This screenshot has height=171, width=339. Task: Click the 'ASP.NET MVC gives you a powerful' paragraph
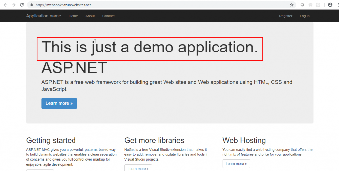pos(72,157)
